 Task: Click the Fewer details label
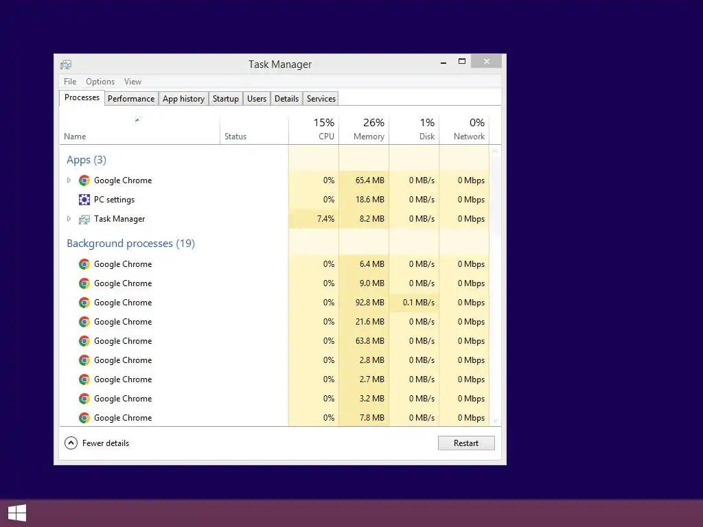click(106, 443)
